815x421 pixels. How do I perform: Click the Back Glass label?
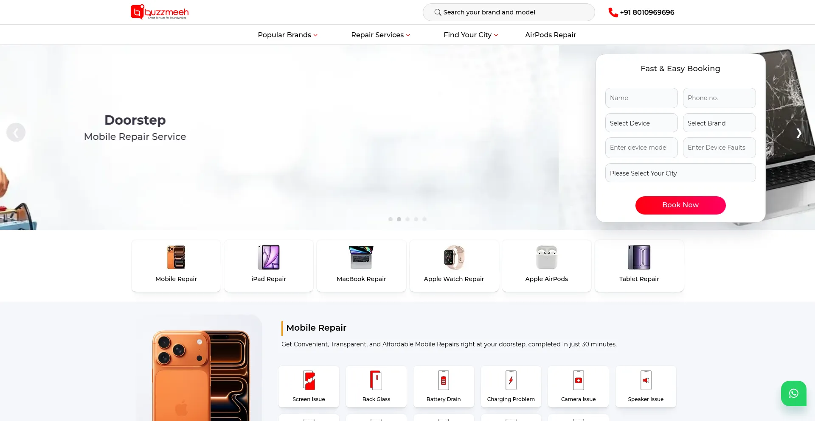click(x=376, y=399)
